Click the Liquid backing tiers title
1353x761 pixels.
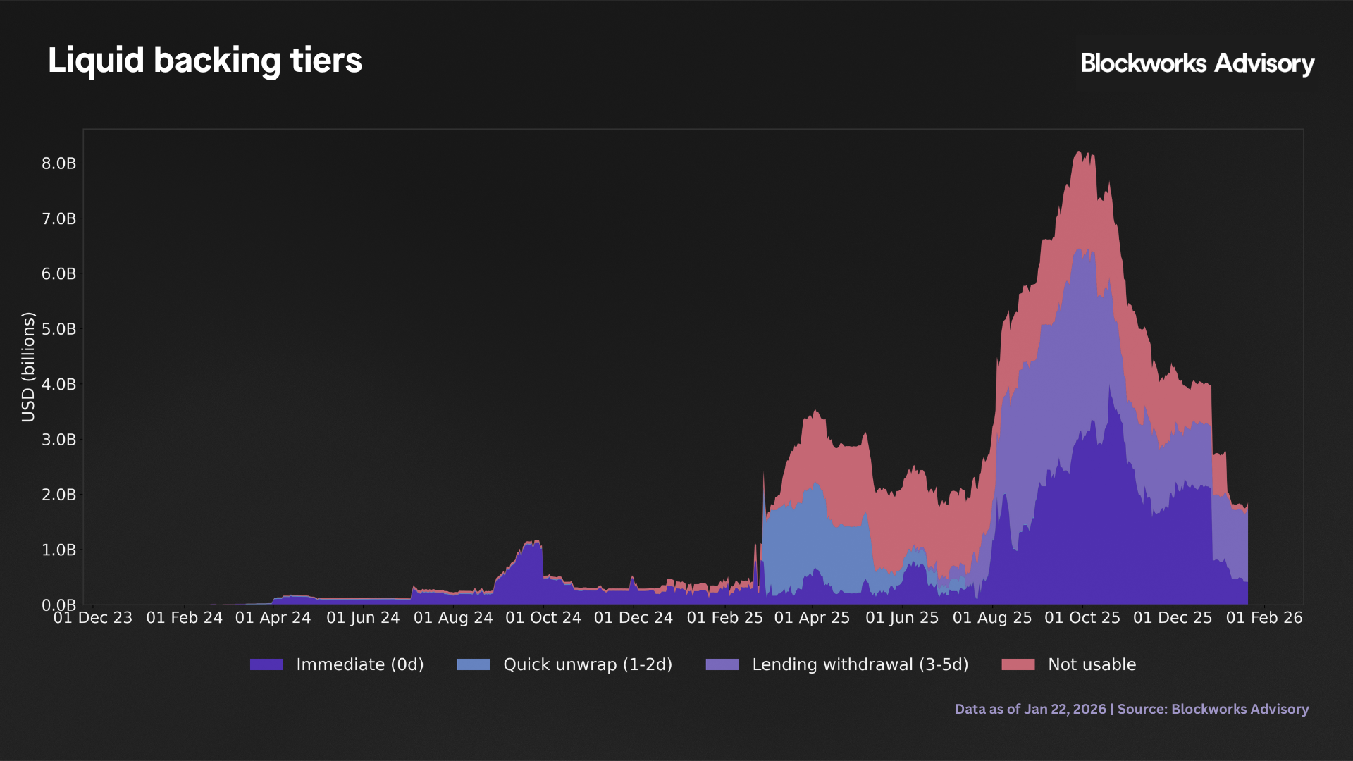(205, 61)
